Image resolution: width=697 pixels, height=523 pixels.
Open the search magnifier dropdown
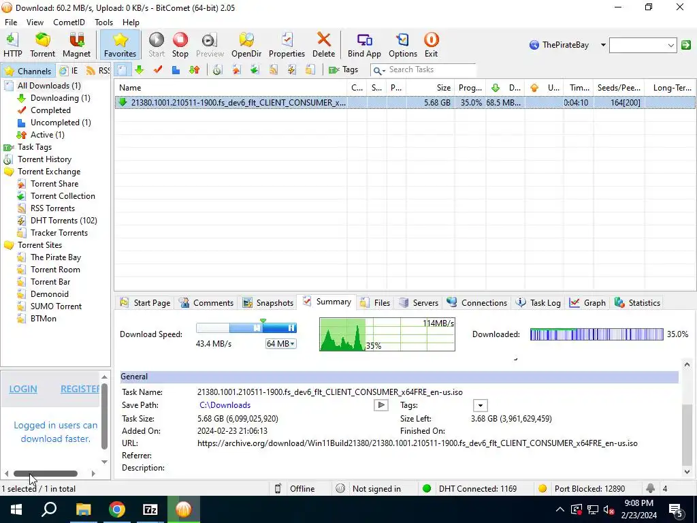pos(379,70)
